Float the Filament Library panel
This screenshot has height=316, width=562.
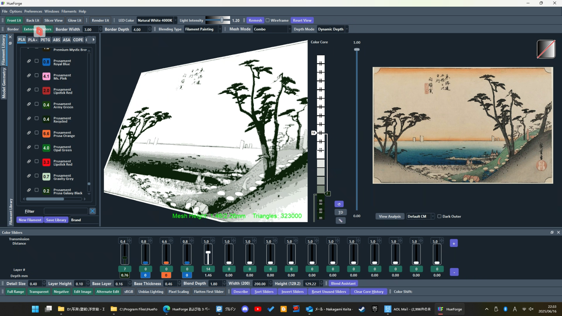click(x=10, y=43)
